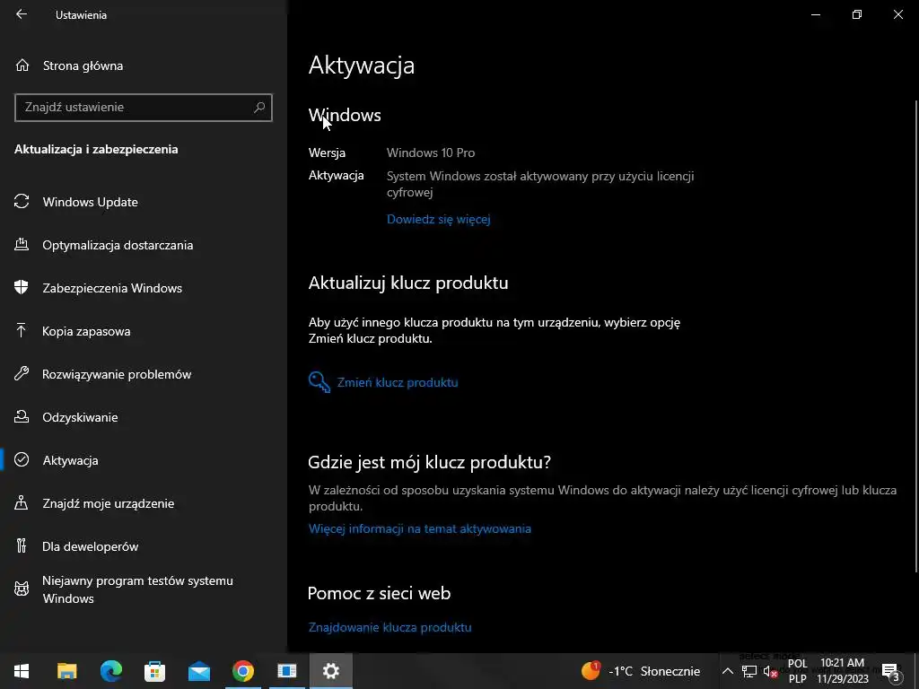The width and height of the screenshot is (919, 689).
Task: Open Odzyskiwanie recovery icon
Action: (22, 416)
